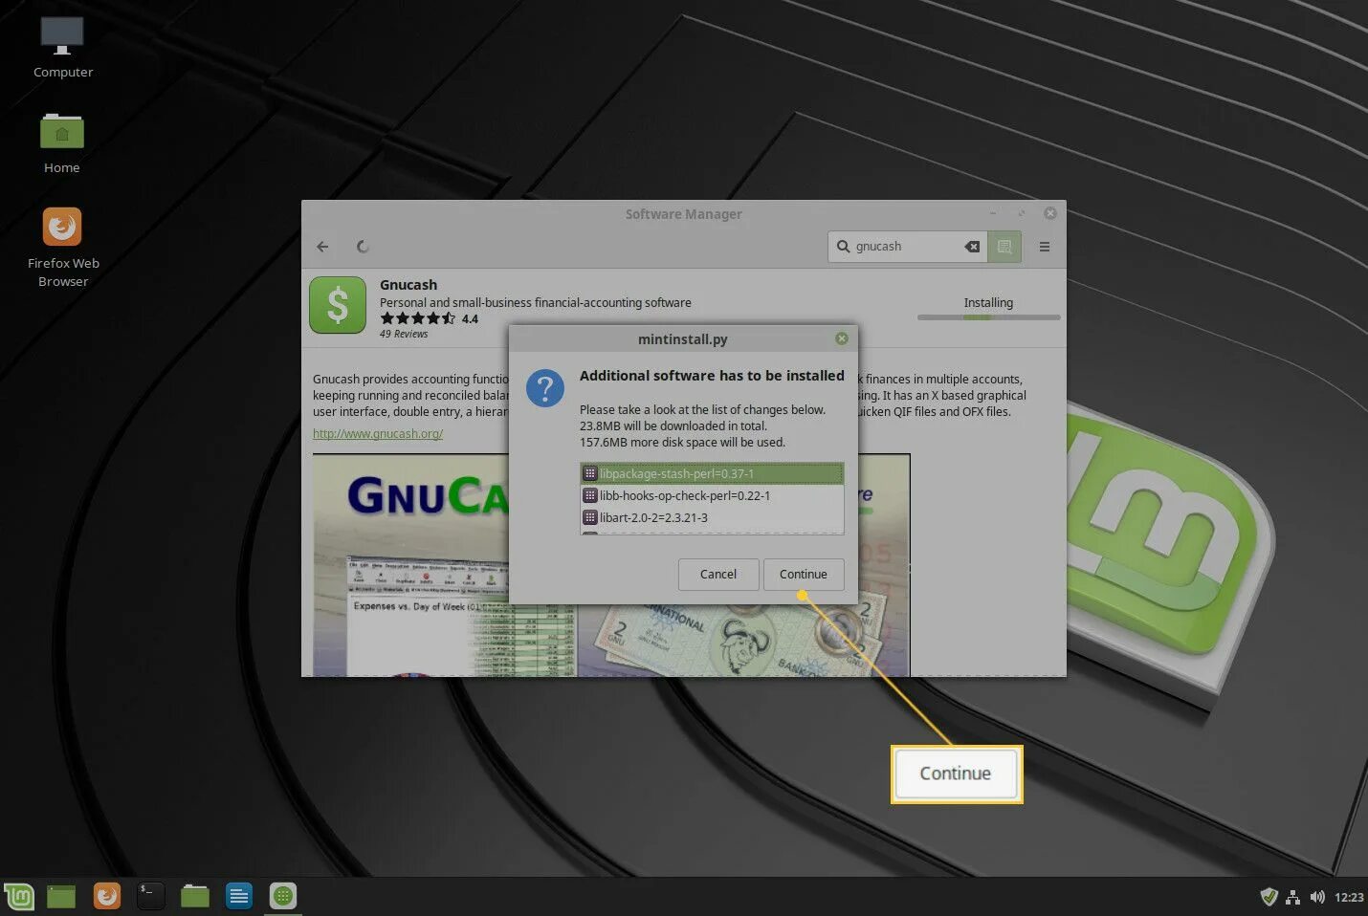The image size is (1368, 916).
Task: Launch Firefox from the taskbar
Action: pos(107,896)
